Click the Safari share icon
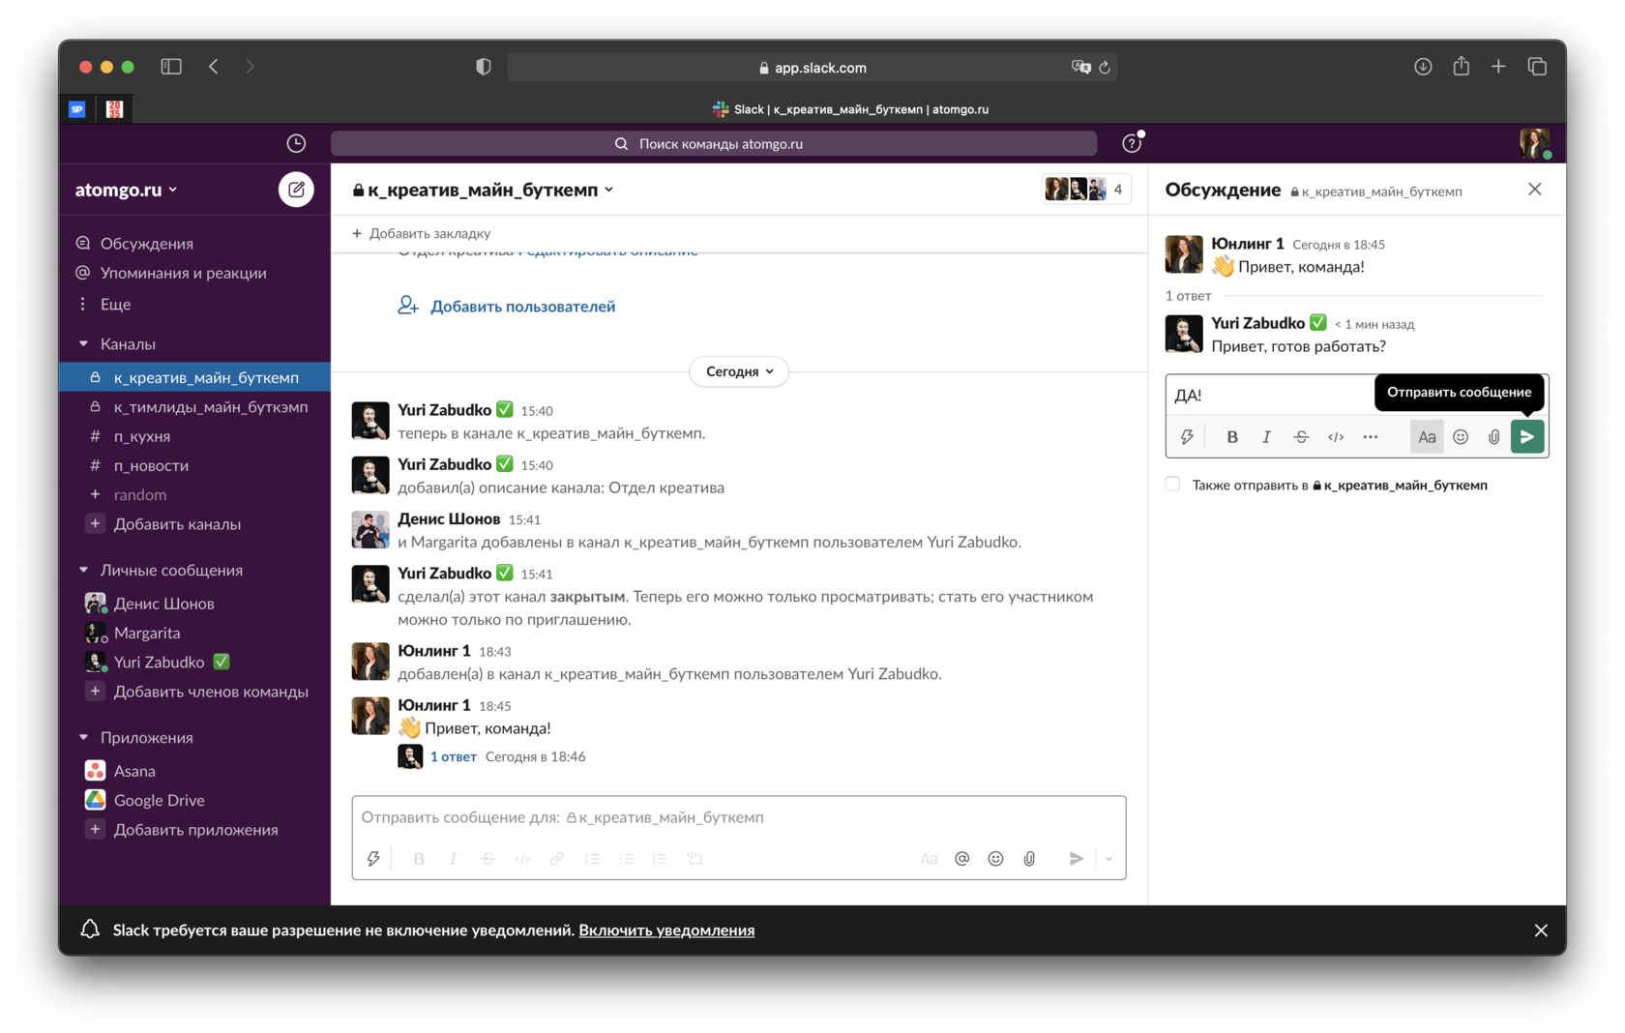 [1461, 67]
